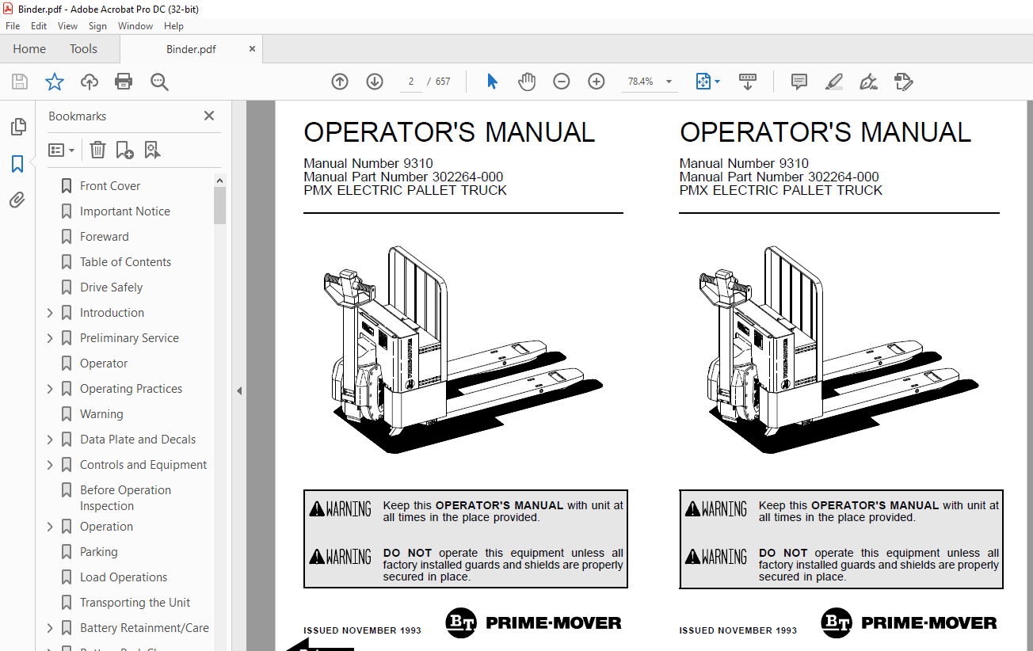The width and height of the screenshot is (1033, 651).
Task: Open the Parking bookmark
Action: click(98, 552)
